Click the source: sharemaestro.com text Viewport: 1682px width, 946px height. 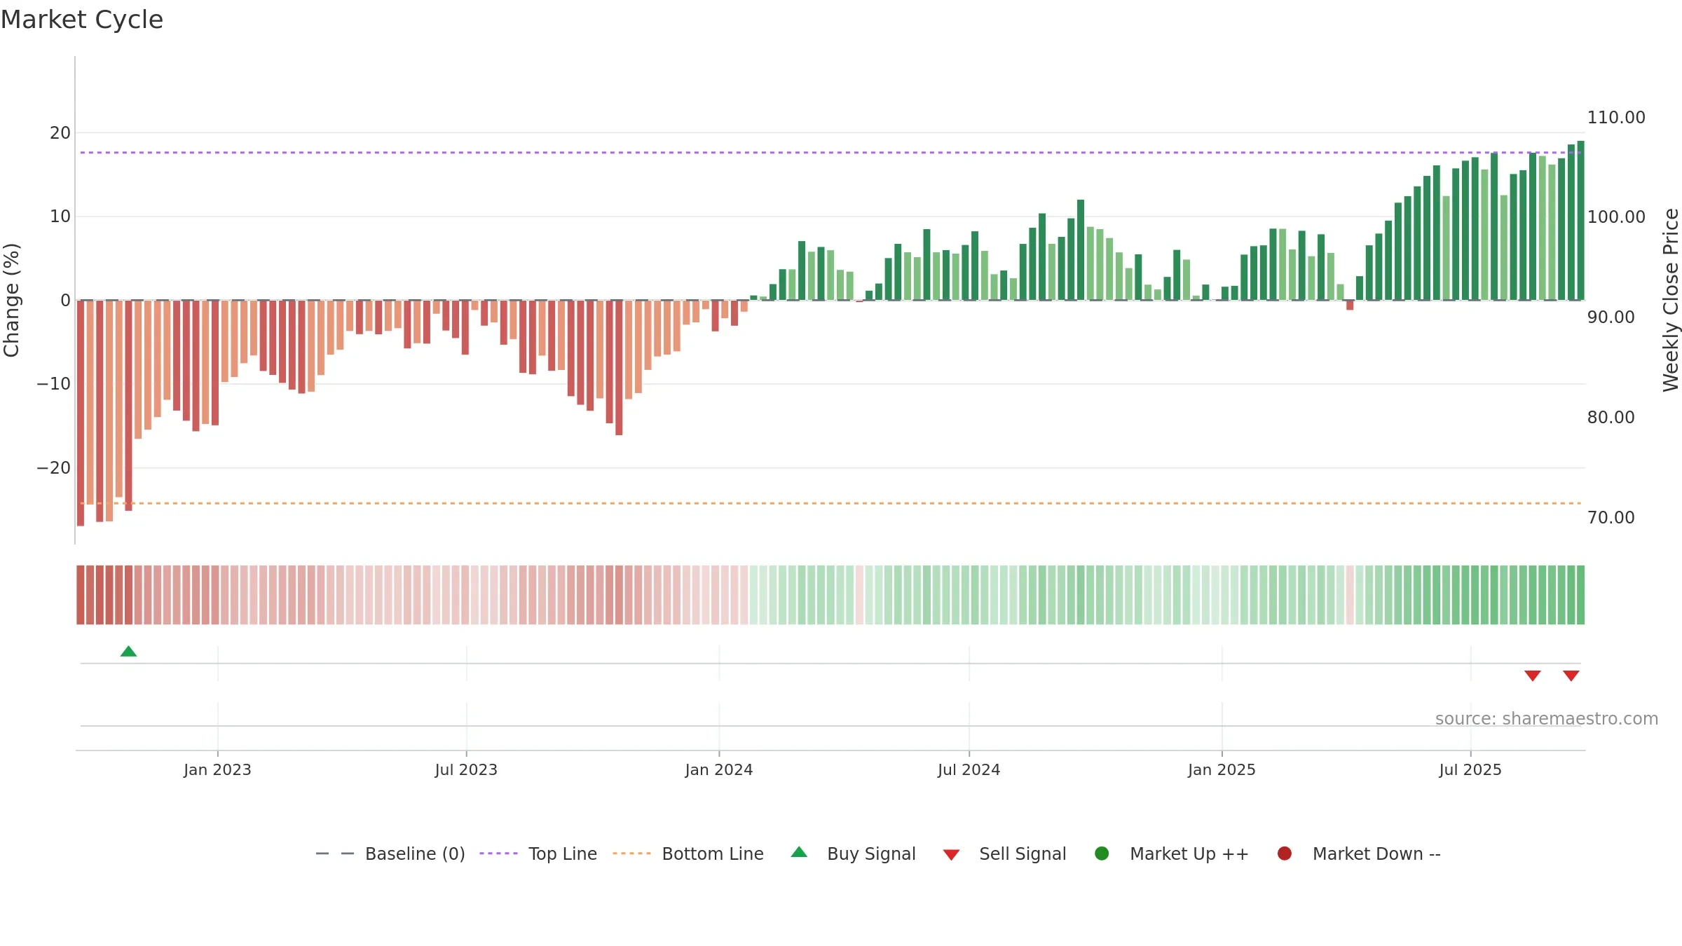(1547, 718)
